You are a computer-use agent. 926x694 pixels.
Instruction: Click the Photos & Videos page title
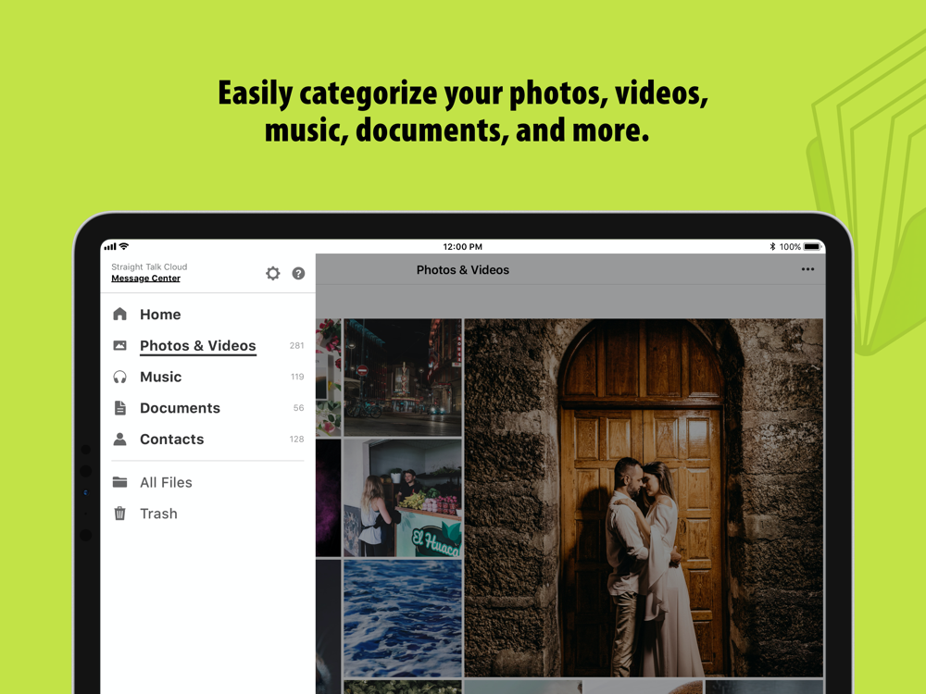[462, 269]
